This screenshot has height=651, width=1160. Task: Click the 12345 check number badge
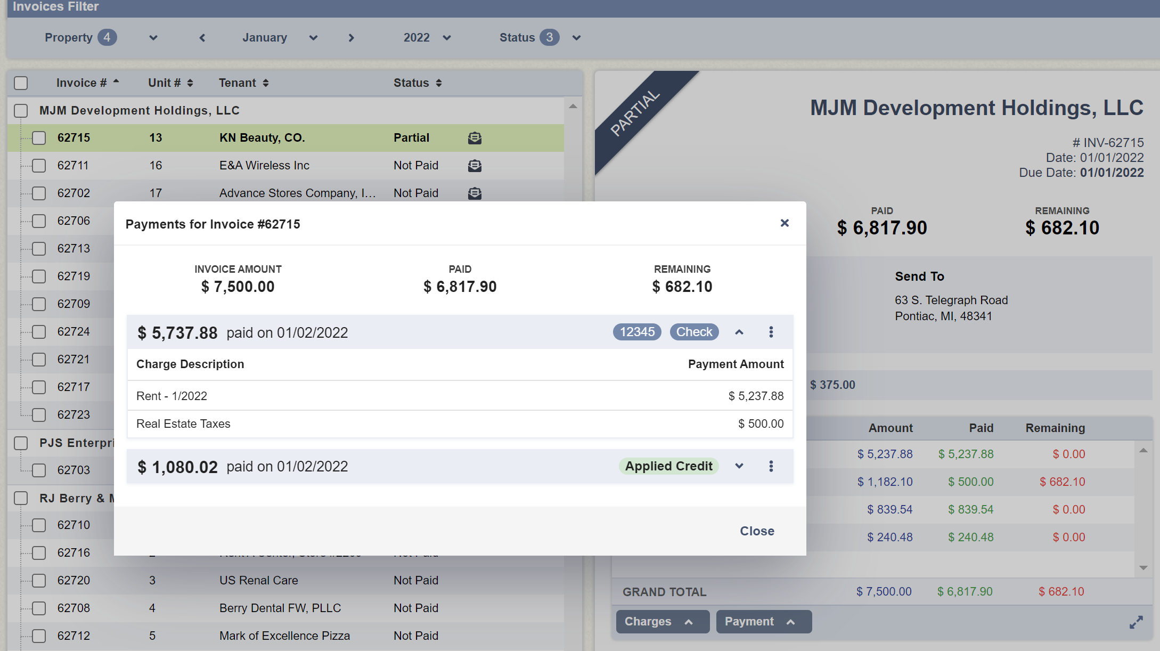point(637,332)
